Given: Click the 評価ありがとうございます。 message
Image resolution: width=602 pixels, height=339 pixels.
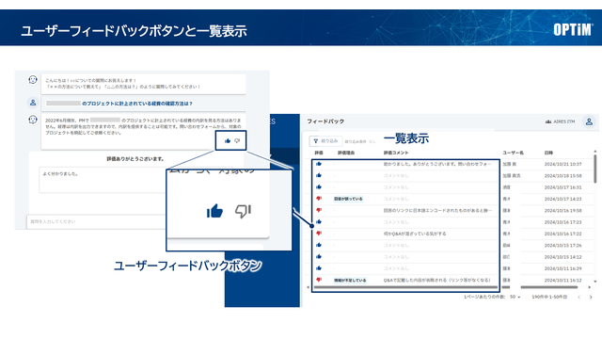Looking at the screenshot, I should pos(135,159).
